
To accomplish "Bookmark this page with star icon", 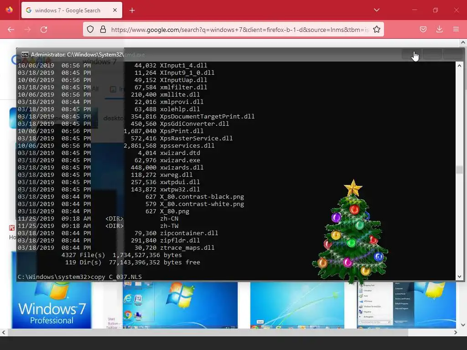I will (x=376, y=29).
